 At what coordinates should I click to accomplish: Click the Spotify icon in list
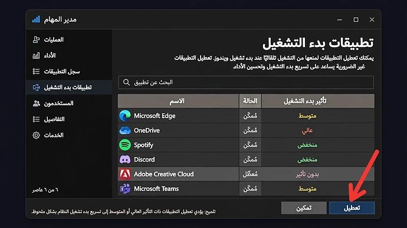[x=125, y=145]
